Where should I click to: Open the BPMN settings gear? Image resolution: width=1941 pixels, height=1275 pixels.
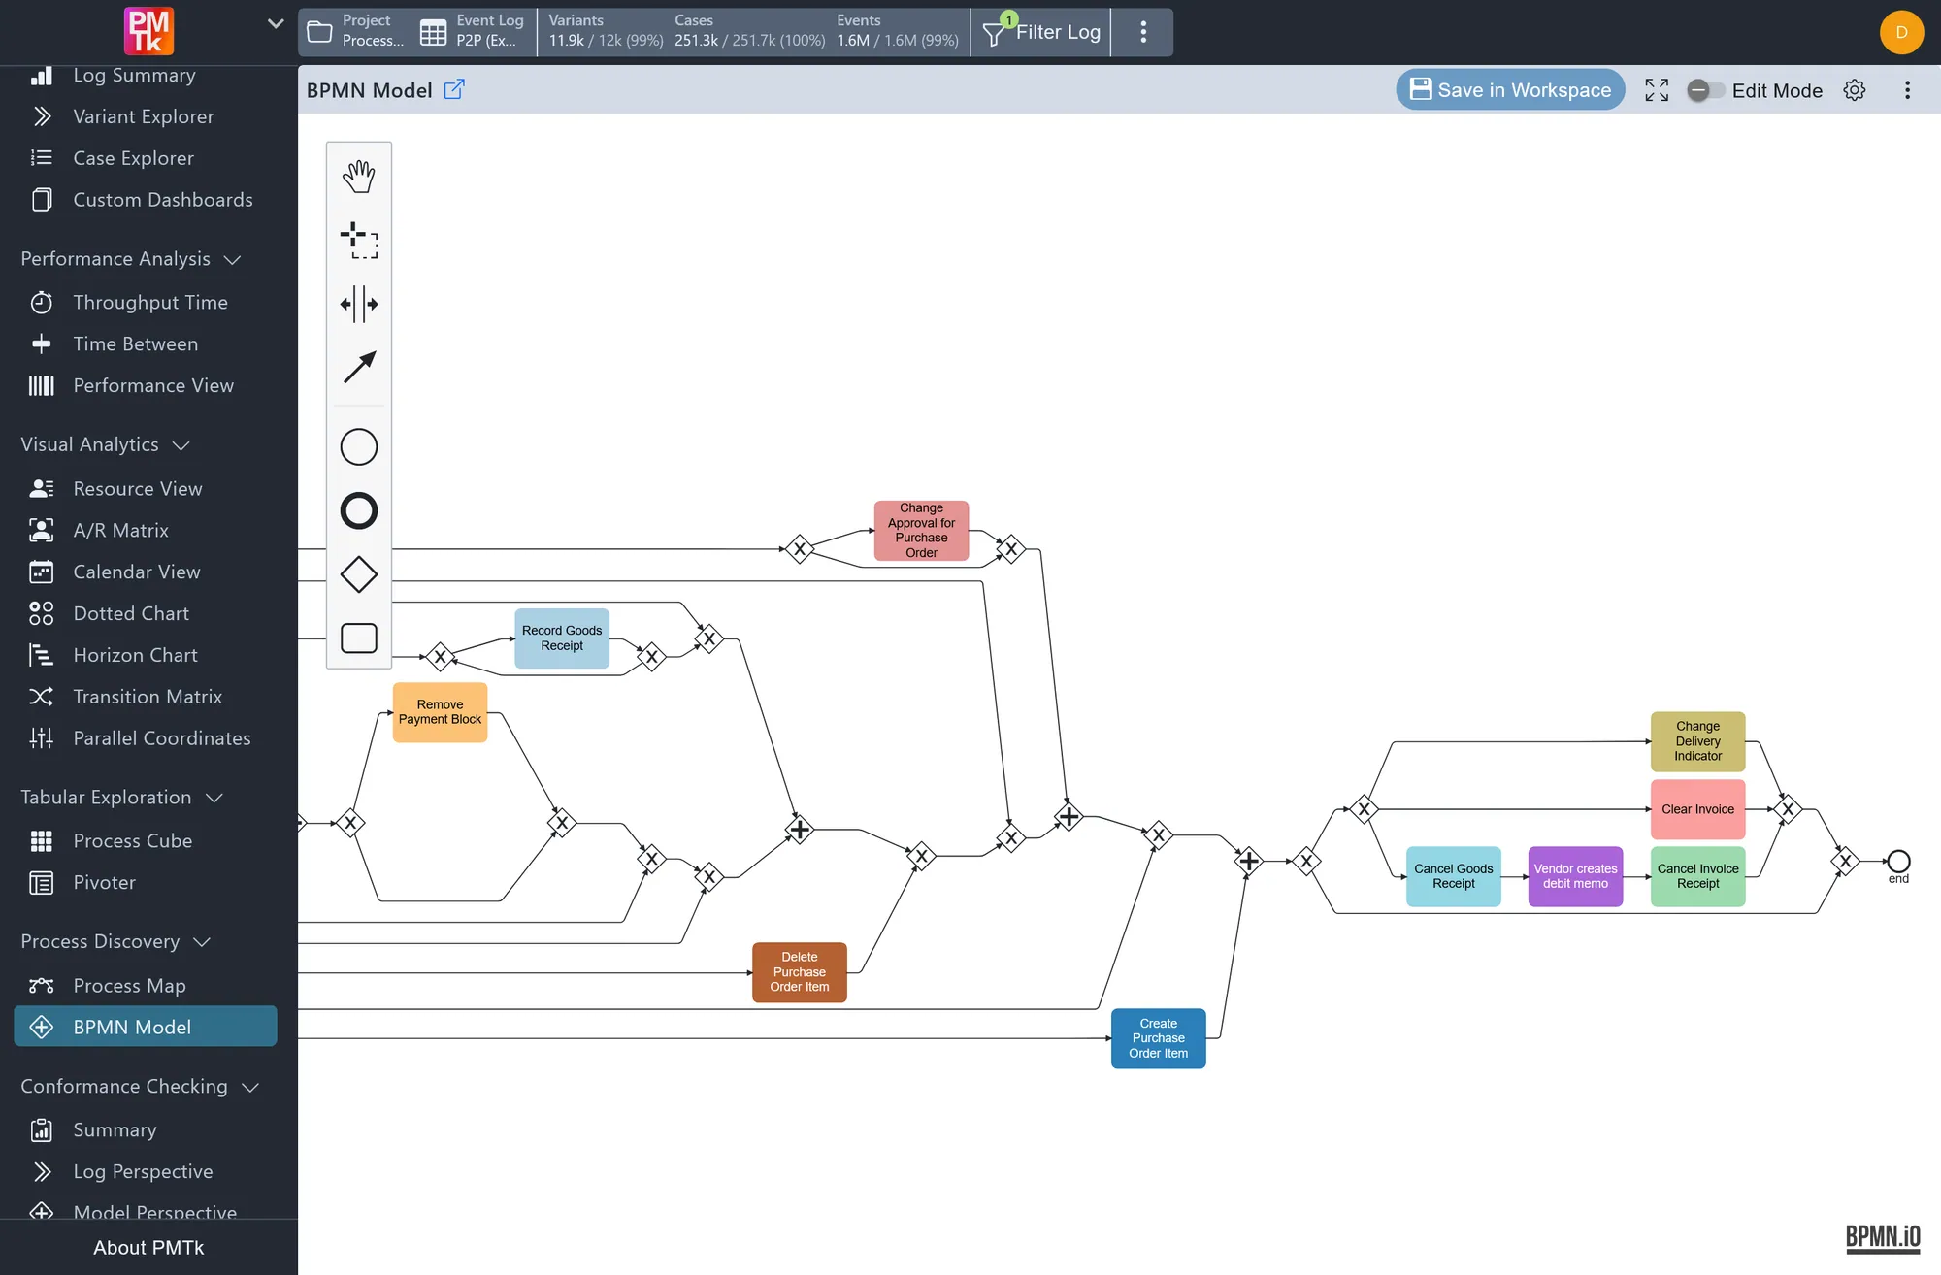[x=1855, y=90]
